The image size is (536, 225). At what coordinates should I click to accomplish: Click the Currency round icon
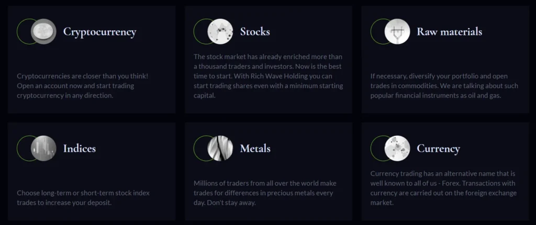tap(397, 148)
